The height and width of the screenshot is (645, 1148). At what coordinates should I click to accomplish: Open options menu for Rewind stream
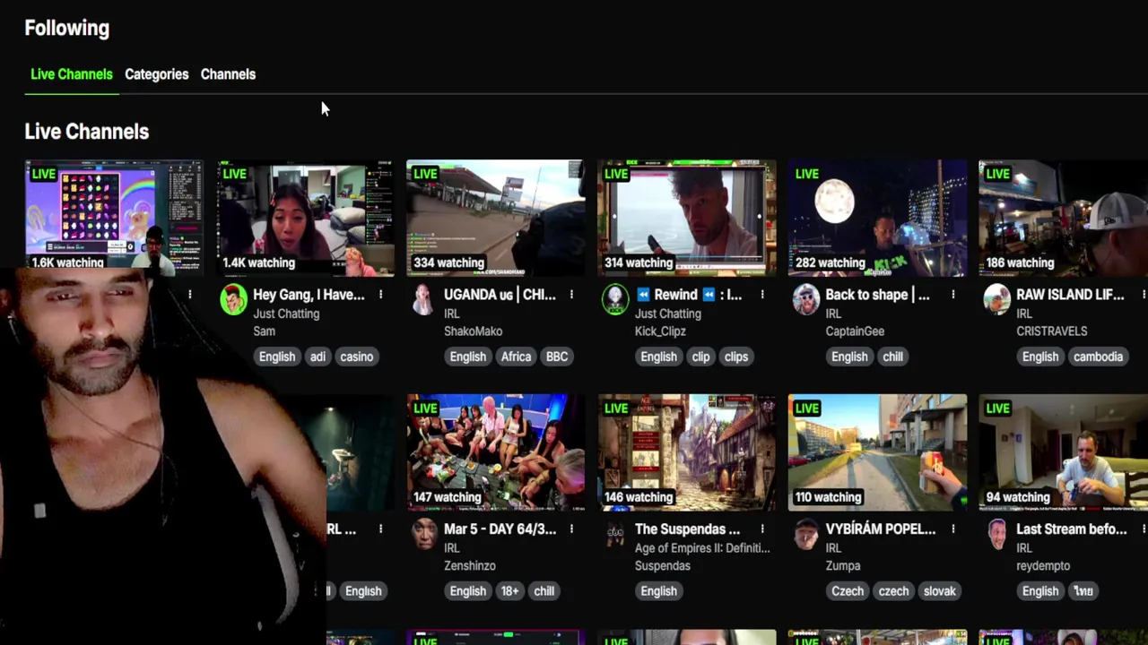pyautogui.click(x=762, y=295)
